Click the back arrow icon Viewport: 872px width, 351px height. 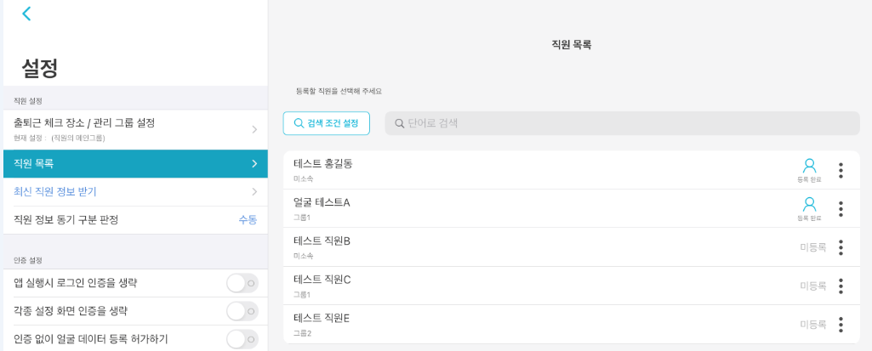26,14
